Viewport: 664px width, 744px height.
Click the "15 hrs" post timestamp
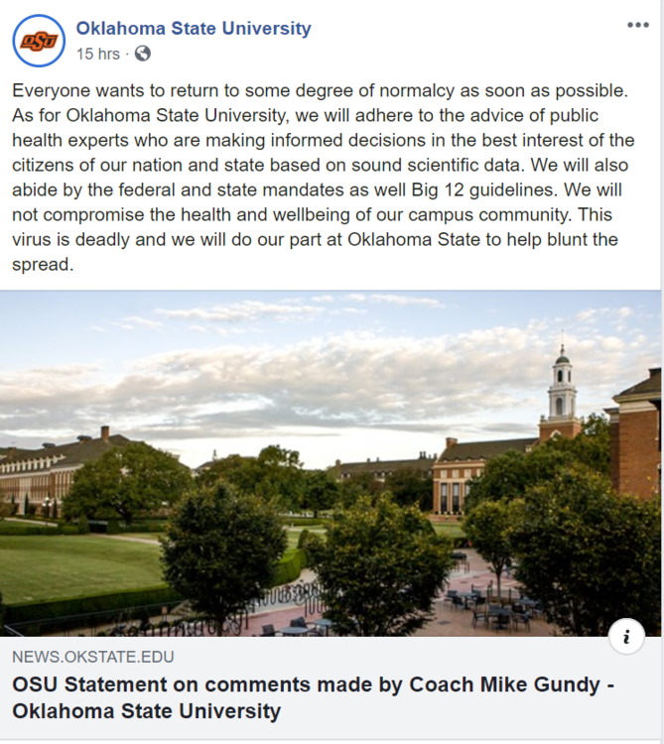tap(99, 53)
